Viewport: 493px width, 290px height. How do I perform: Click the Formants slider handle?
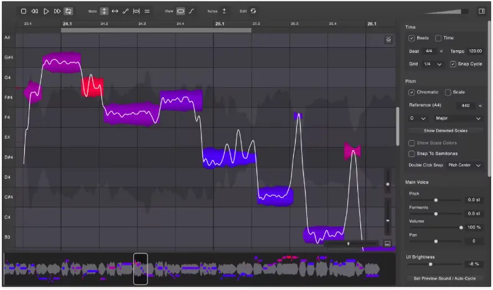[x=436, y=214]
